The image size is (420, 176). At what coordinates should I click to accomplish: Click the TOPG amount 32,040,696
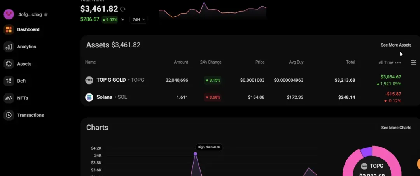point(177,80)
